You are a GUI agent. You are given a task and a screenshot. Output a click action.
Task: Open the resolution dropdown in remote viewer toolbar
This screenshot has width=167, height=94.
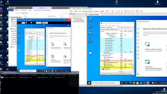[x=45, y=23]
